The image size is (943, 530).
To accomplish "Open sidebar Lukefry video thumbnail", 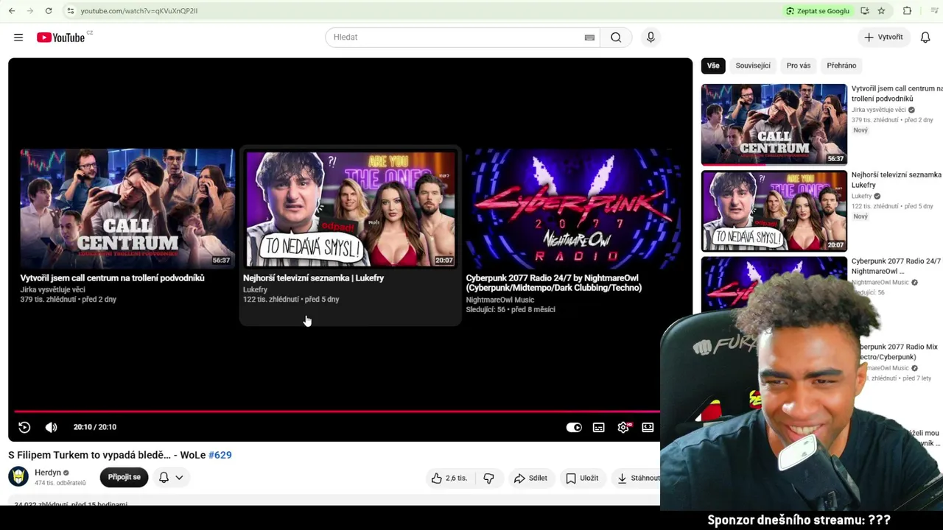I will point(774,211).
